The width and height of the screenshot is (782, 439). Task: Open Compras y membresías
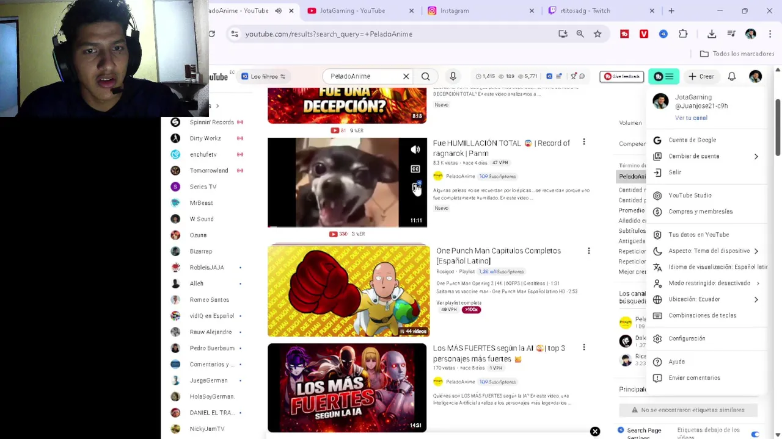tap(706, 212)
